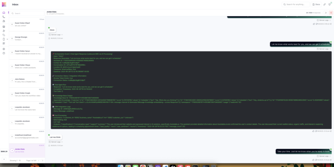Open the tags icon in the sidebar
The width and height of the screenshot is (334, 167).
[4, 35]
